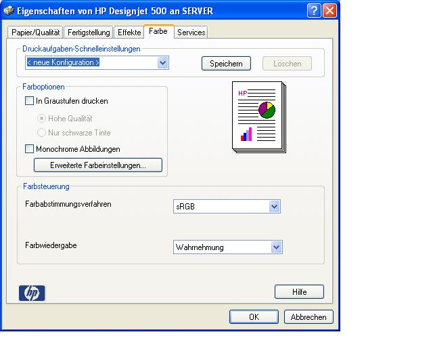Viewport: 433px width, 347px height.
Task: Open Erweiterte Farbeinstellungen dialog
Action: pyautogui.click(x=98, y=165)
